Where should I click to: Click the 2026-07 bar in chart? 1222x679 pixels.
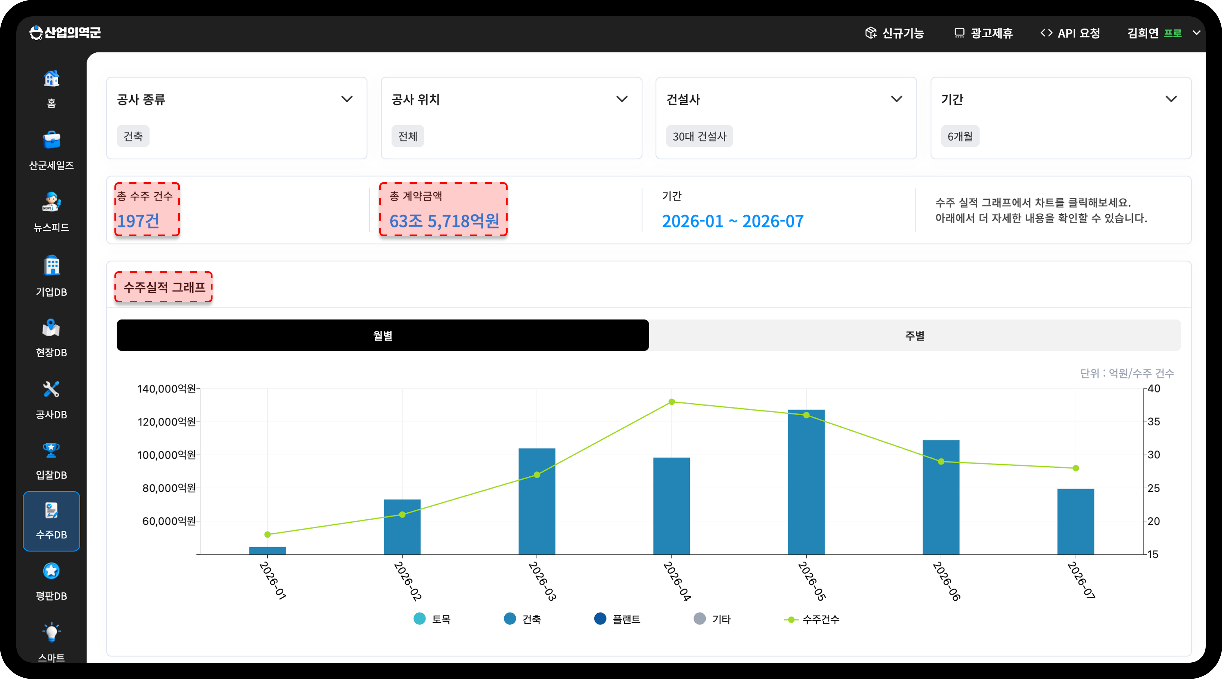tap(1076, 522)
